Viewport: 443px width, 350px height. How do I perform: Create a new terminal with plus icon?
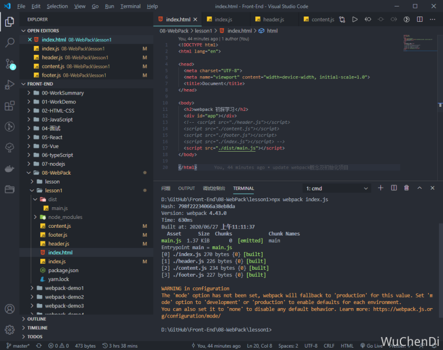tap(380, 188)
